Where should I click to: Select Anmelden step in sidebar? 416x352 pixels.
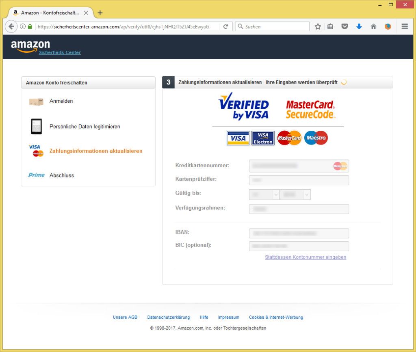click(61, 101)
